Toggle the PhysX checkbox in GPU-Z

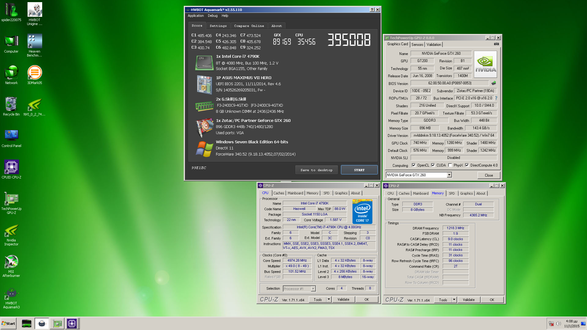[x=450, y=165]
